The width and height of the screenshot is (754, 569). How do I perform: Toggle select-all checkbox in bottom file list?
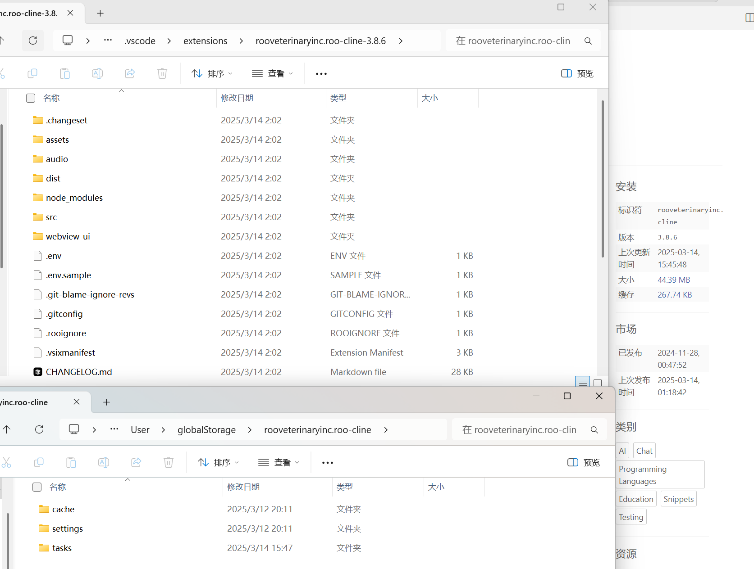[37, 487]
